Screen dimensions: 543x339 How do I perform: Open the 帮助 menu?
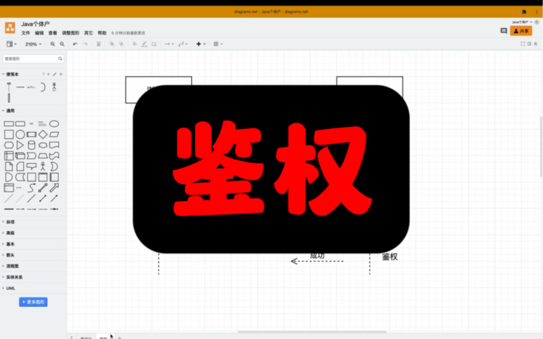pyautogui.click(x=102, y=33)
